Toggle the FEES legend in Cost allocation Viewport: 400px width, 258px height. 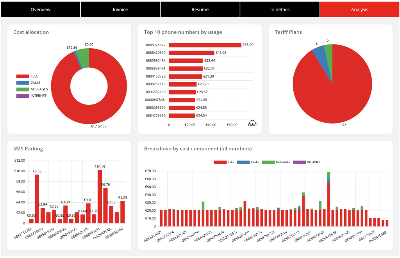(27, 76)
